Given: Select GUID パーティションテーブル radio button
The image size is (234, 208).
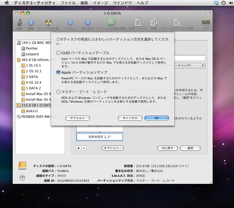Looking at the screenshot, I should click(58, 53).
